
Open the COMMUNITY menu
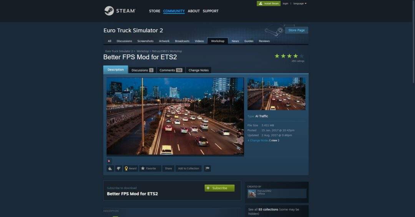pos(174,11)
